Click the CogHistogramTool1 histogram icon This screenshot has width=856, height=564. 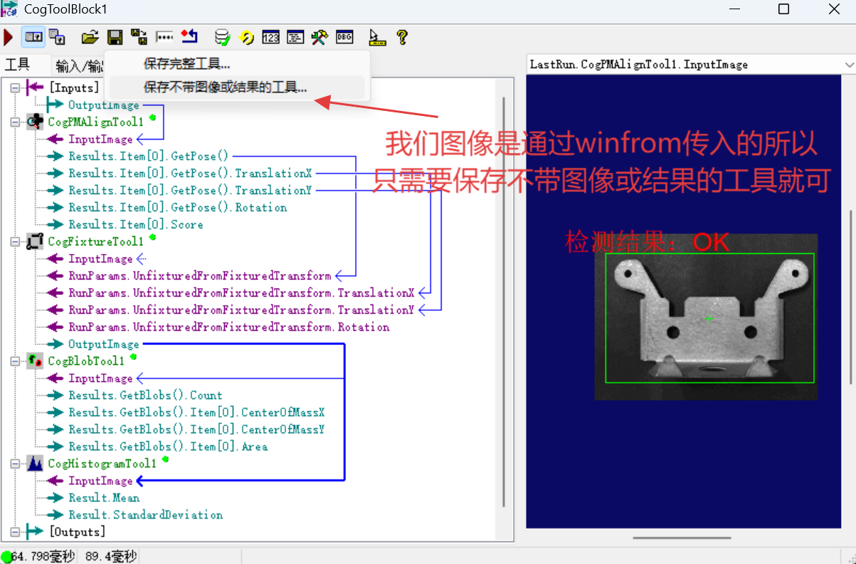pyautogui.click(x=35, y=464)
